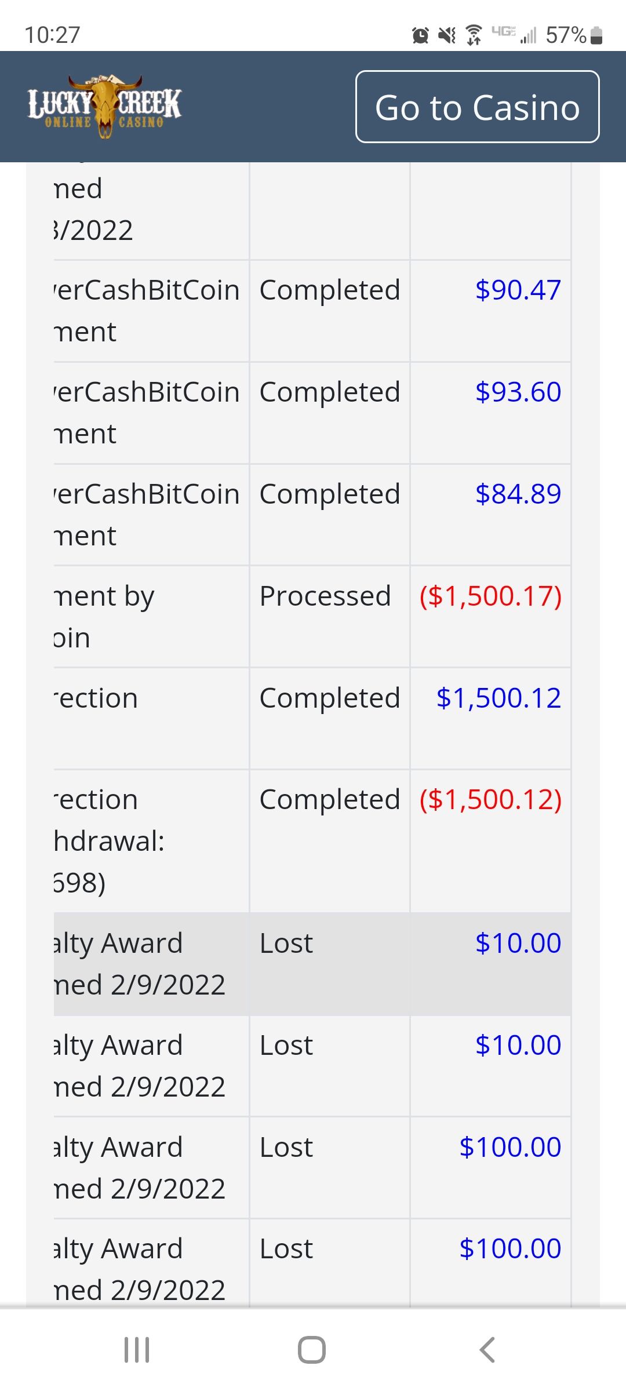The width and height of the screenshot is (626, 1391).
Task: Tap the Processed status cell
Action: tap(325, 596)
